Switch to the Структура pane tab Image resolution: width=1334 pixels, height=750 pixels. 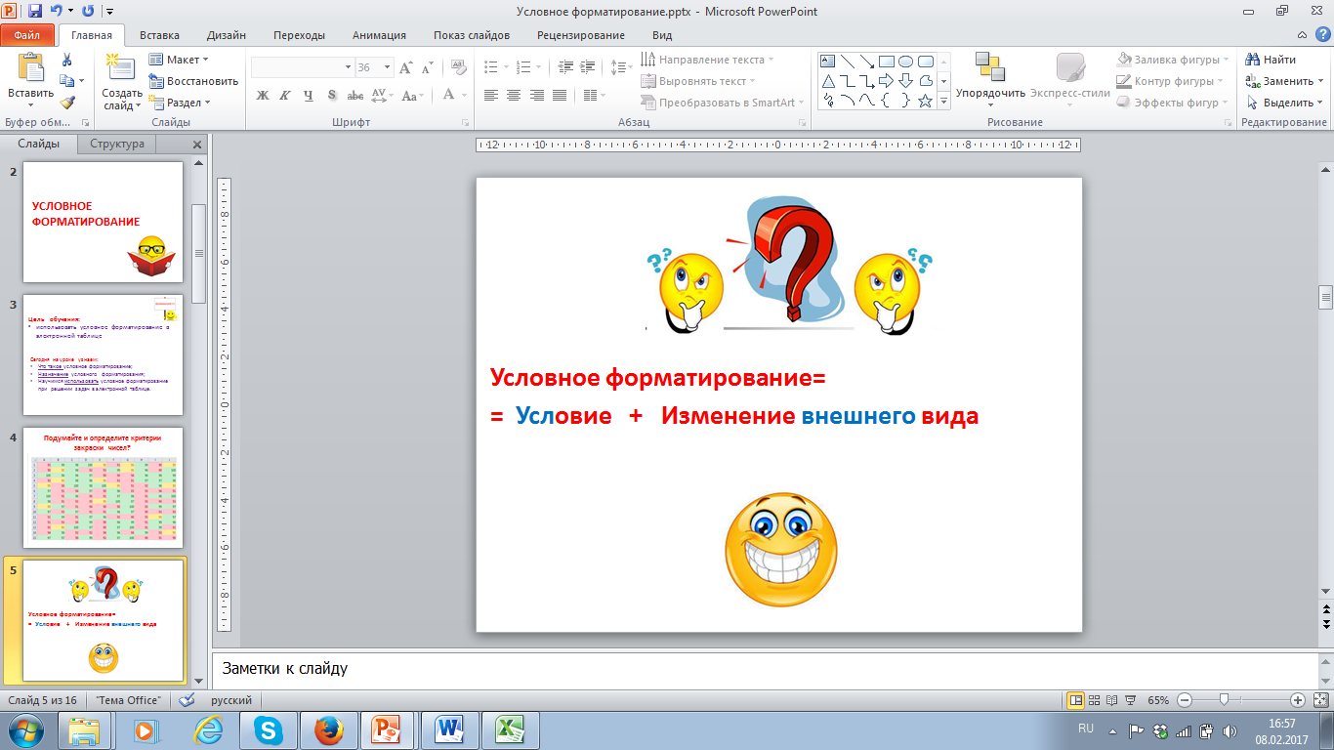click(x=117, y=144)
